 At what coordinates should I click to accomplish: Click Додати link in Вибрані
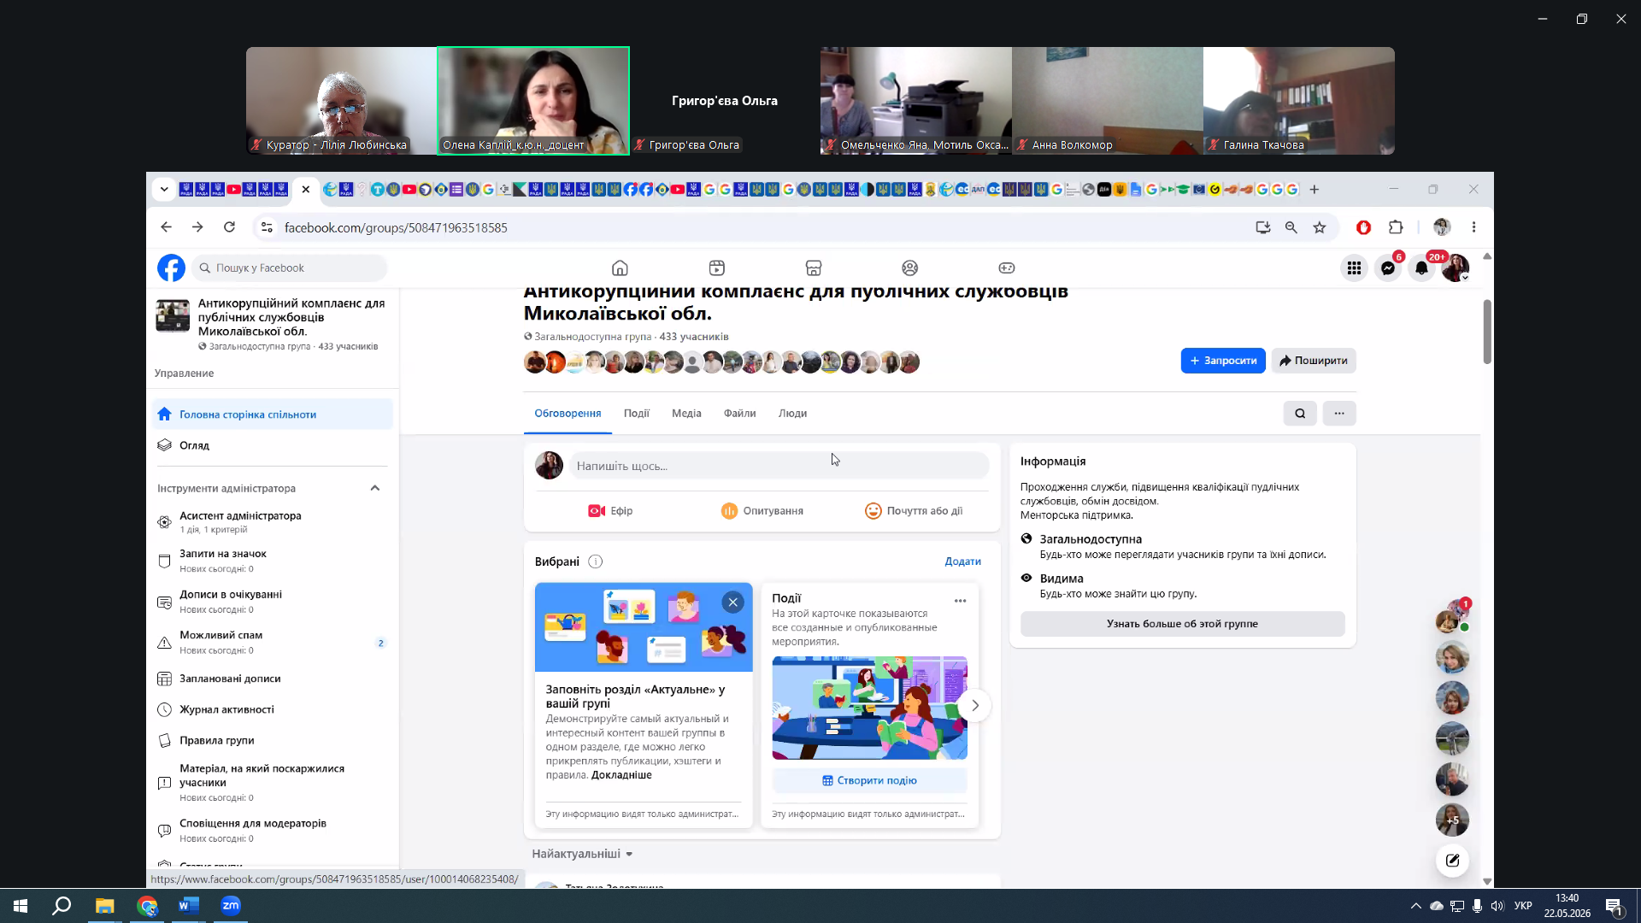coord(962,561)
